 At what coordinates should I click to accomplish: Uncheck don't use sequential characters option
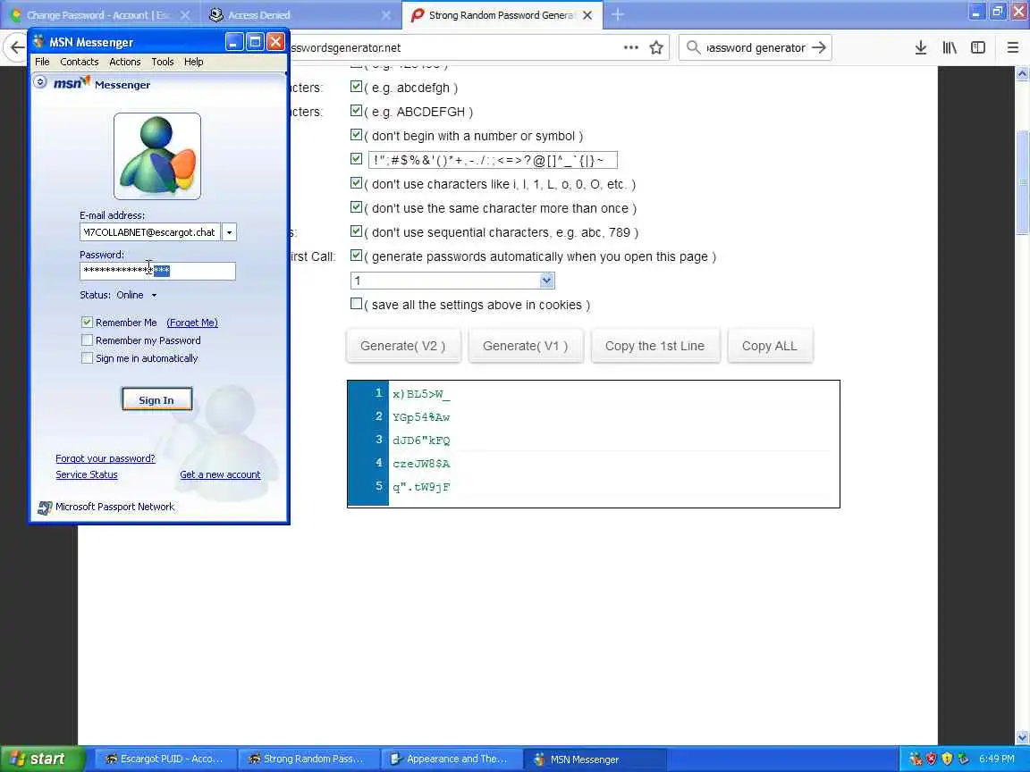(356, 231)
